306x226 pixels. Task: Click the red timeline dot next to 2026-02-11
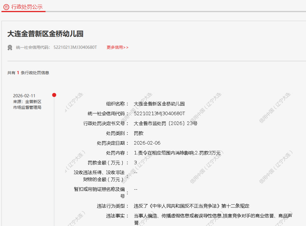(55, 95)
